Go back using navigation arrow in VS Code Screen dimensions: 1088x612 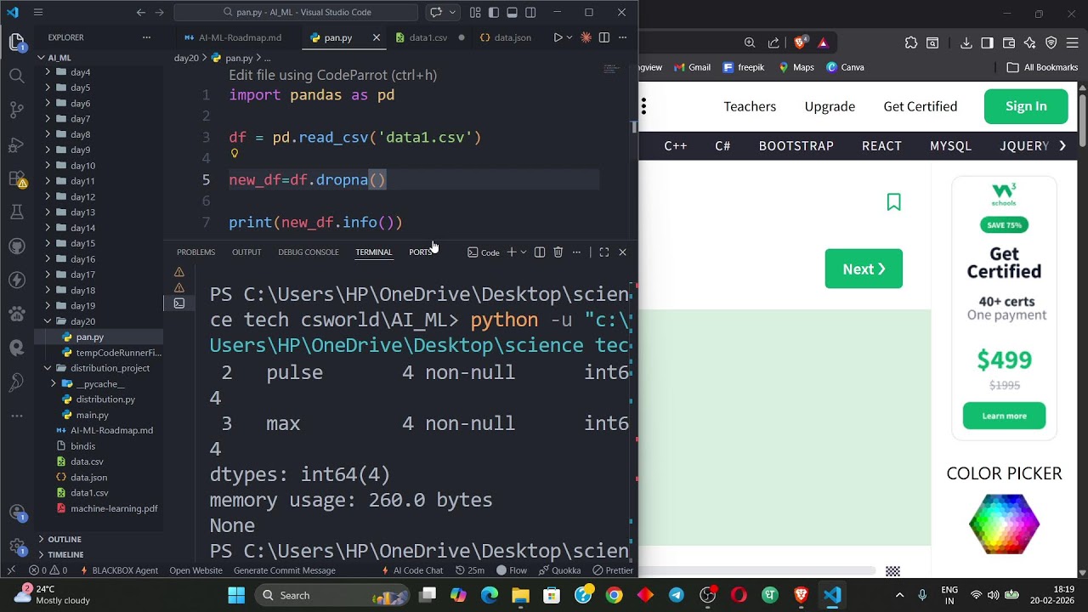tap(141, 12)
